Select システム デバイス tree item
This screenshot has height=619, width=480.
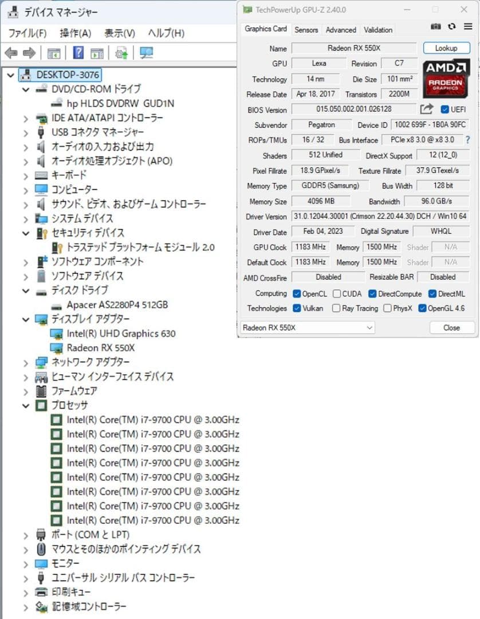click(82, 218)
